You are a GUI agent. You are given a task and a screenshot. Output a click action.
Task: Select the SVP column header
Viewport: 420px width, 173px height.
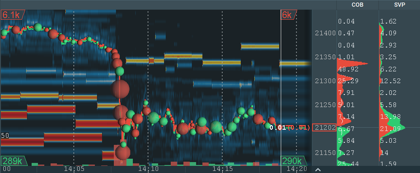coord(399,5)
